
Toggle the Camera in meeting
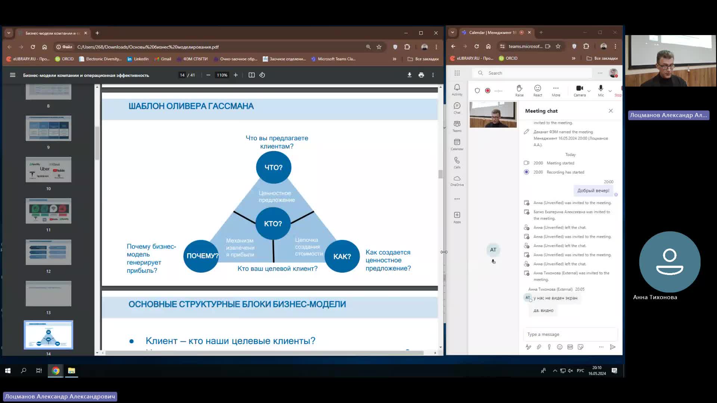[x=580, y=90]
